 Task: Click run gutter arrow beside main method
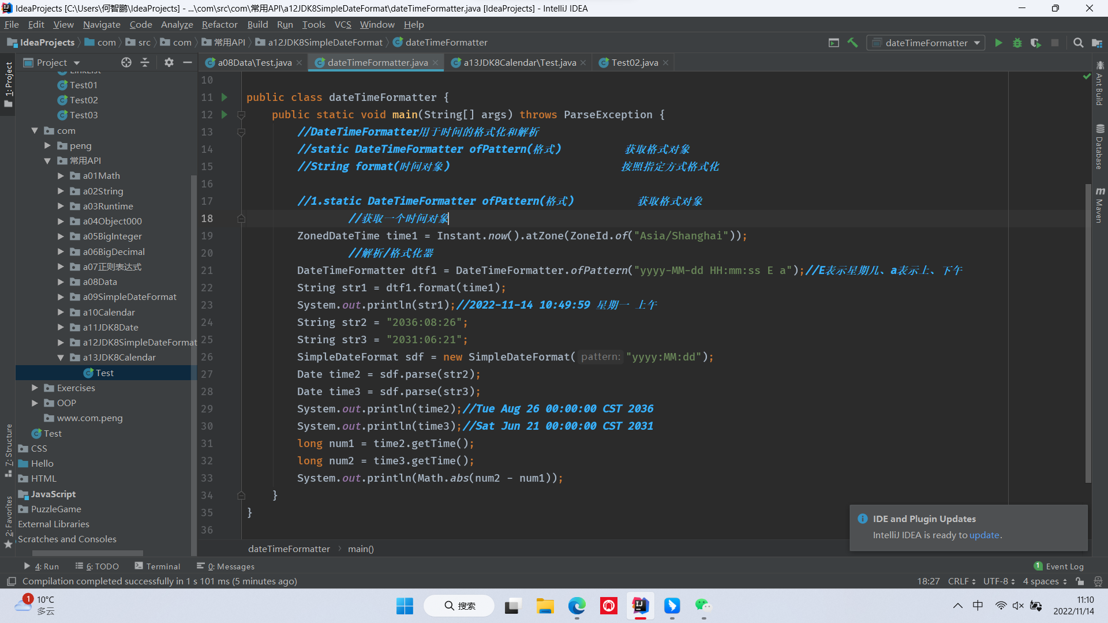click(x=224, y=115)
